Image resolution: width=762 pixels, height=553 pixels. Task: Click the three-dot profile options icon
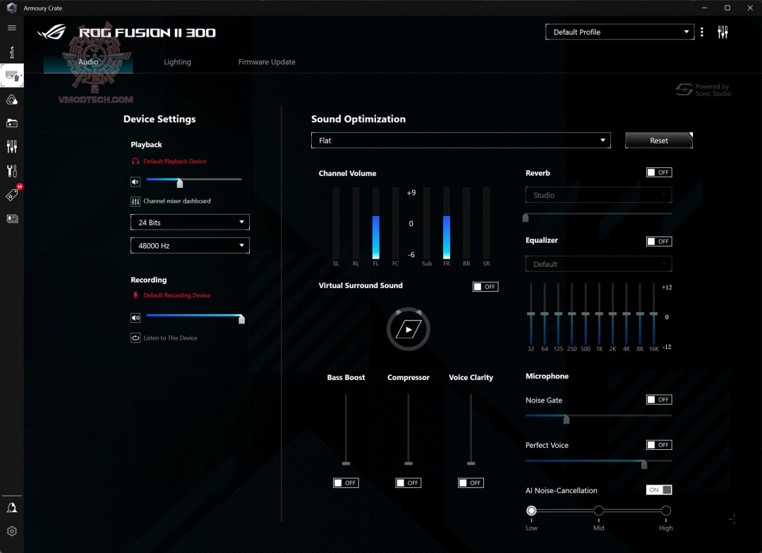702,32
